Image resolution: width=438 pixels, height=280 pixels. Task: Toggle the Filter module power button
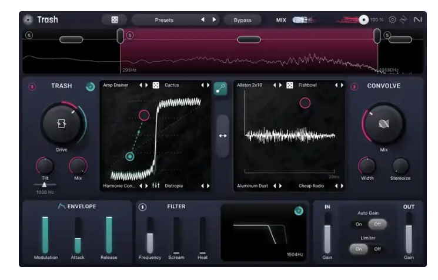click(142, 207)
